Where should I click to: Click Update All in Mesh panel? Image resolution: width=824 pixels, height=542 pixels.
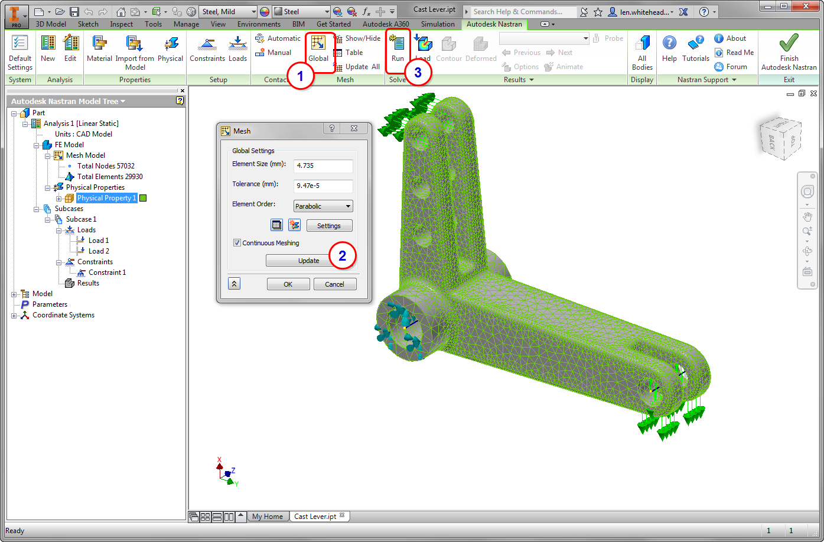click(357, 67)
